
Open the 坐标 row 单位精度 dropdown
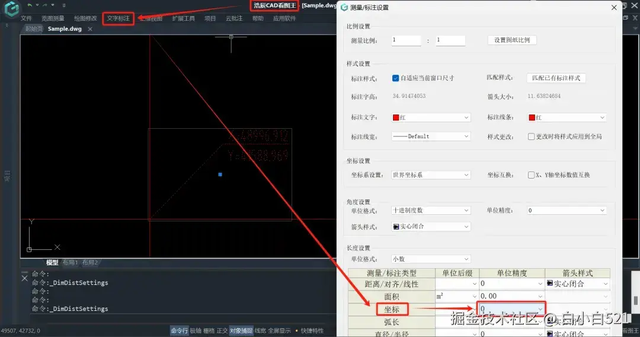coord(512,309)
